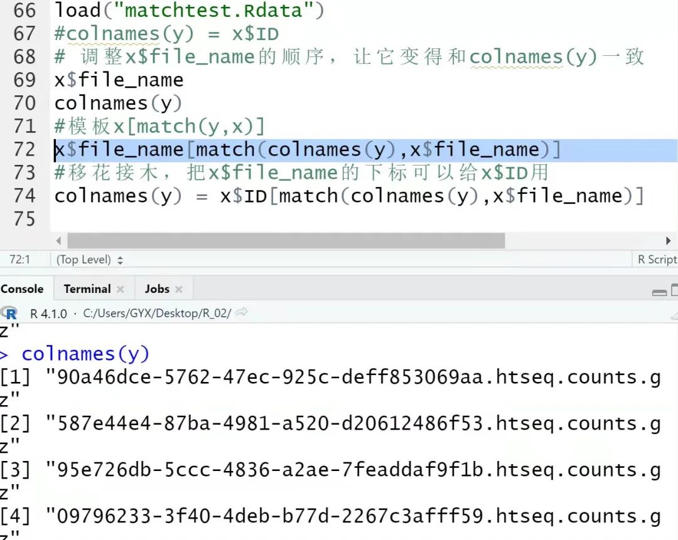This screenshot has width=678, height=540.
Task: Click the editor's left scroll arrow
Action: [59, 240]
